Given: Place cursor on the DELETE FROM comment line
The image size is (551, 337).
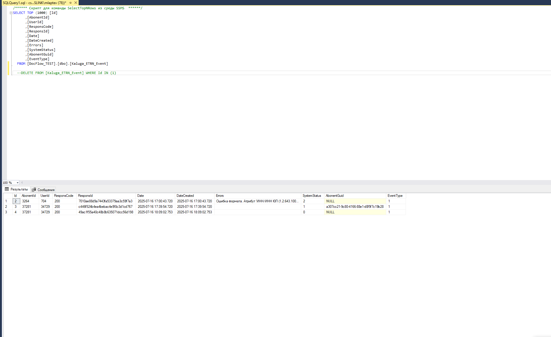Looking at the screenshot, I should (x=66, y=73).
